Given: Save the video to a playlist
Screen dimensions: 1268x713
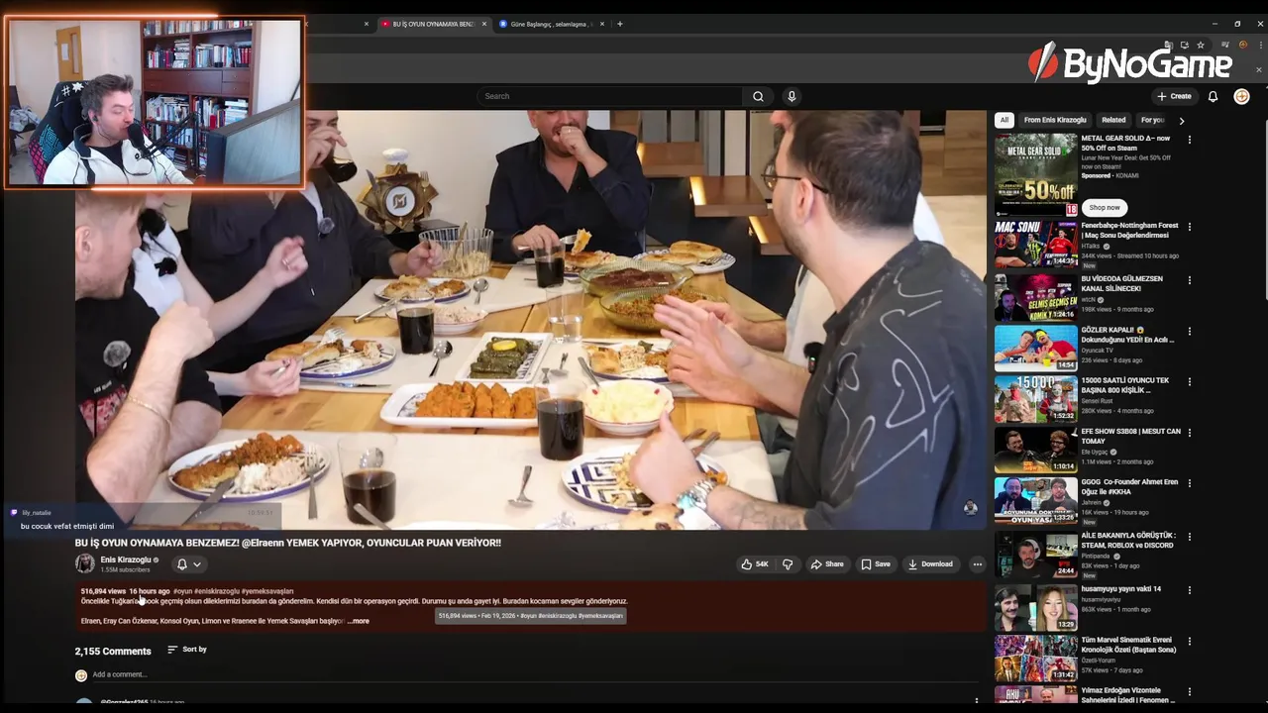Looking at the screenshot, I should coord(876,564).
